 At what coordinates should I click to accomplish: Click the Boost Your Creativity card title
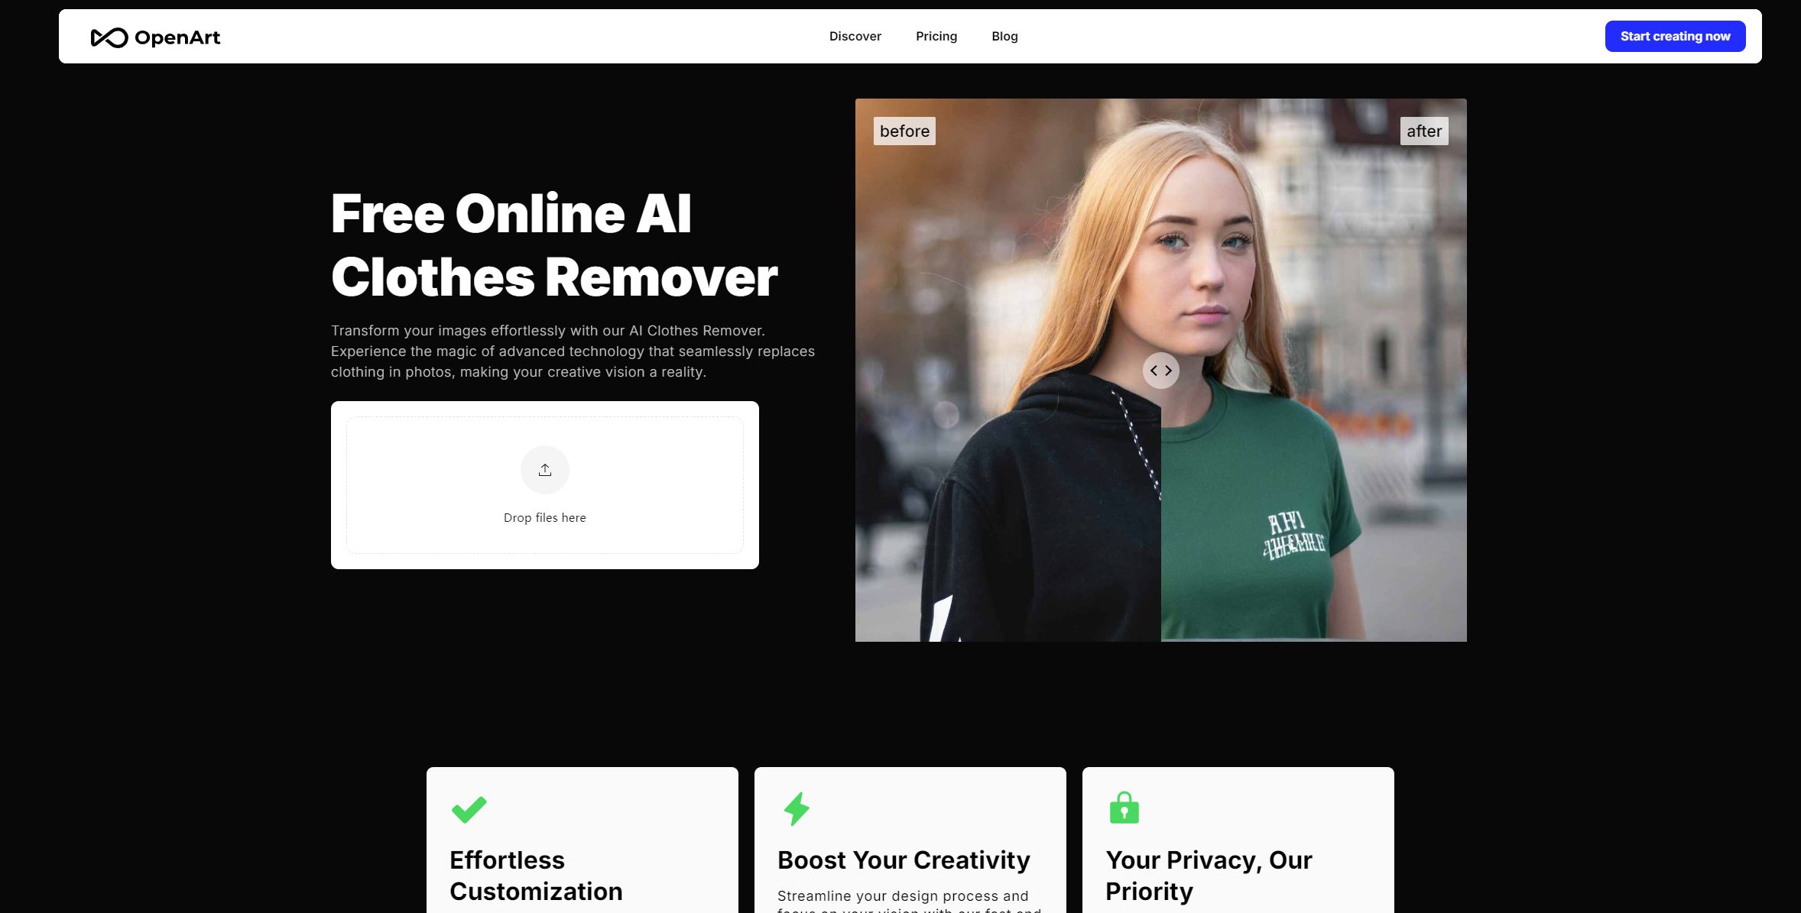tap(904, 860)
